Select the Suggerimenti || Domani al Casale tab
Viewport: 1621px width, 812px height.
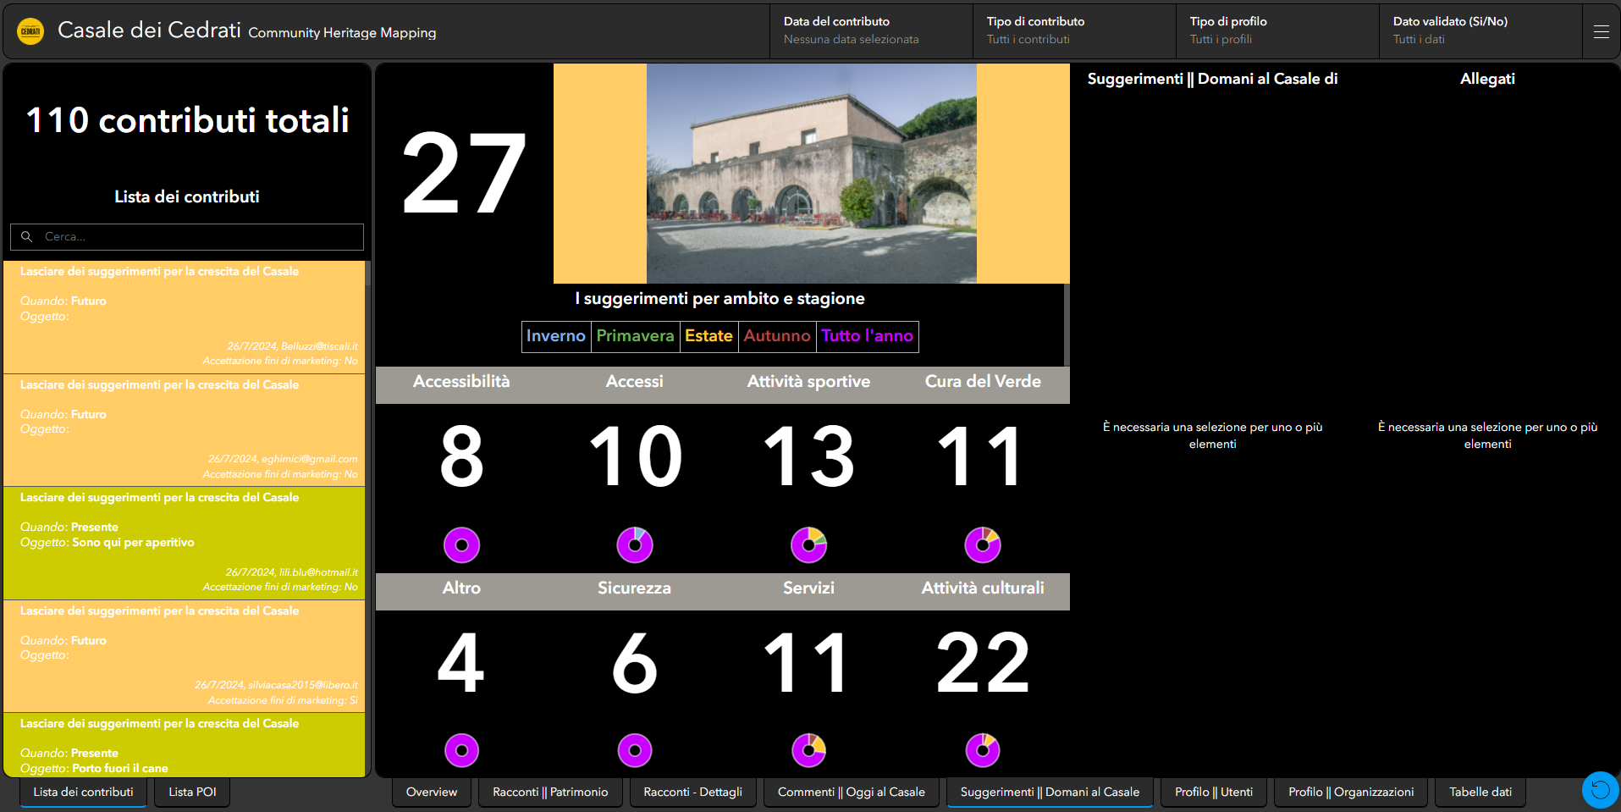pyautogui.click(x=1050, y=793)
